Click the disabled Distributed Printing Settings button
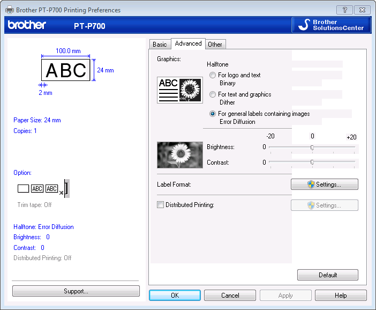376x310 pixels. click(325, 205)
